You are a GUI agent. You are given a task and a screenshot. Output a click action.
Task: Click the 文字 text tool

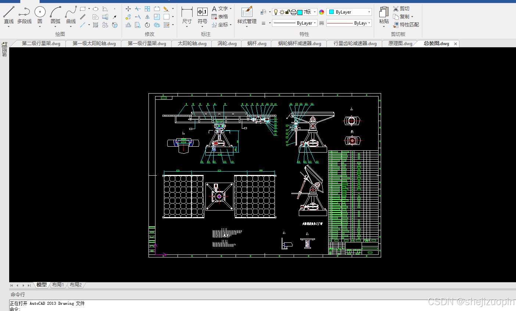click(219, 8)
